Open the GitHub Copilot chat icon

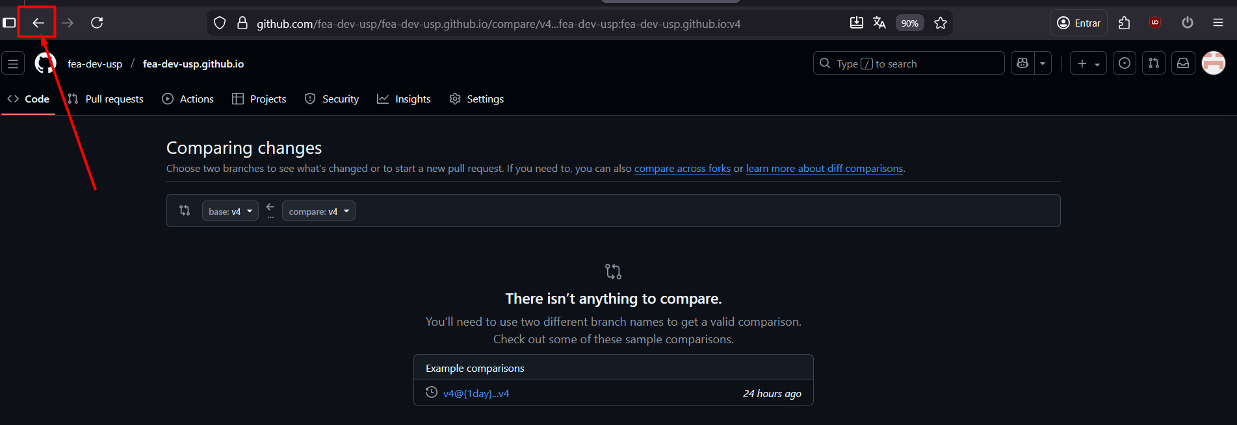1022,64
